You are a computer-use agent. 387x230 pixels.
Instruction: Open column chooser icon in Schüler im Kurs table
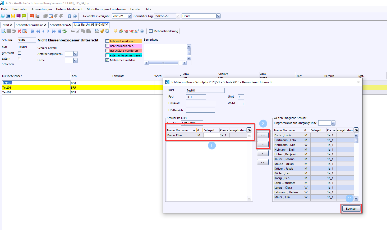click(x=249, y=130)
